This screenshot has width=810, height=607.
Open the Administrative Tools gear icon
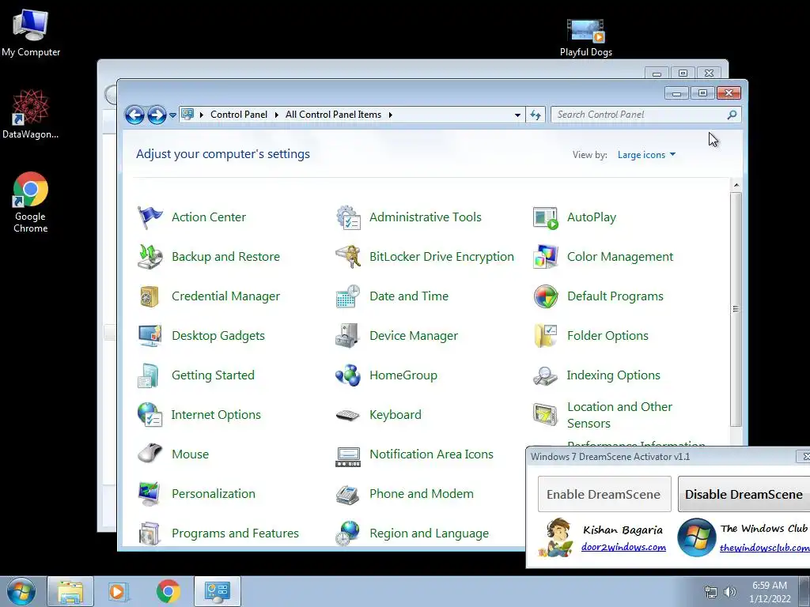click(348, 217)
